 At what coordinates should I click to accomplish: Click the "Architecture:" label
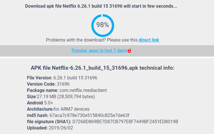[41, 109]
